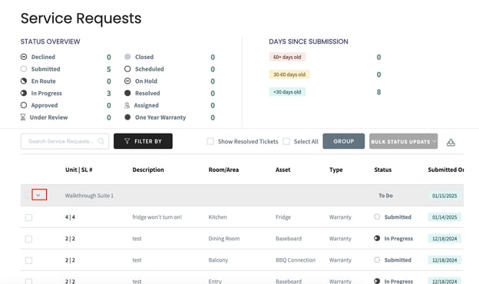Click the download export icon
Image resolution: width=479 pixels, height=284 pixels.
(x=451, y=142)
